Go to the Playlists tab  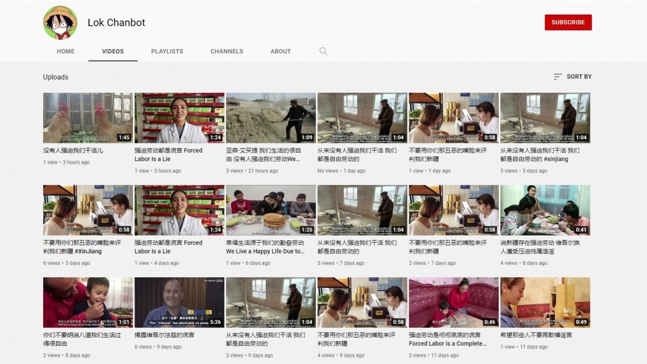coord(167,51)
